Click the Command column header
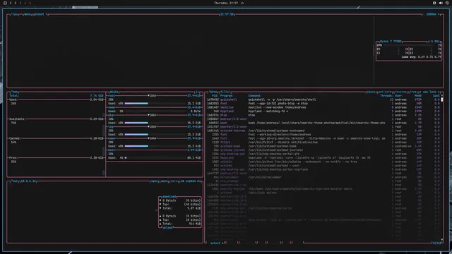This screenshot has width=452, height=254. click(255, 96)
